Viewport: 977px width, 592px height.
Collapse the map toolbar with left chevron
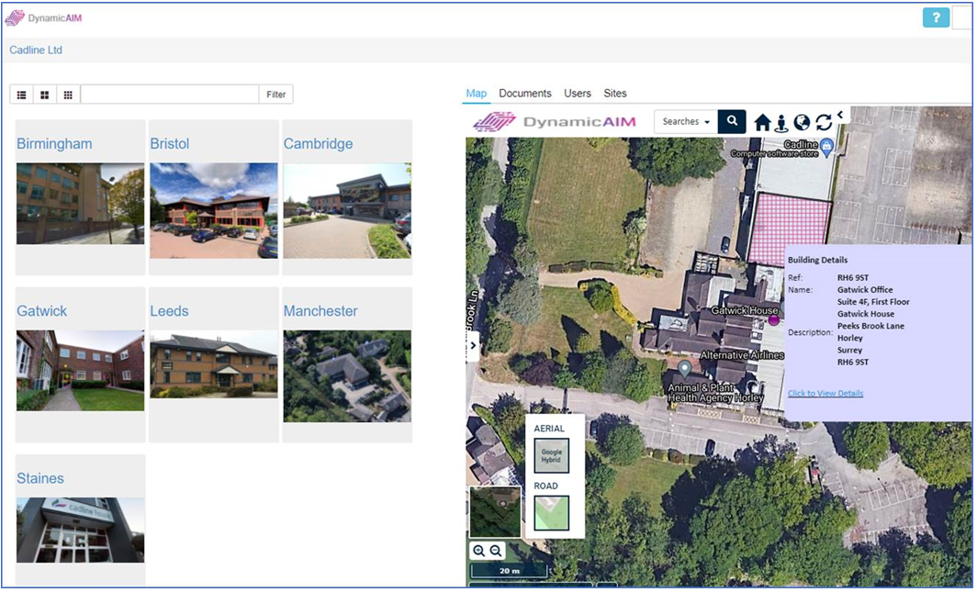[x=840, y=115]
